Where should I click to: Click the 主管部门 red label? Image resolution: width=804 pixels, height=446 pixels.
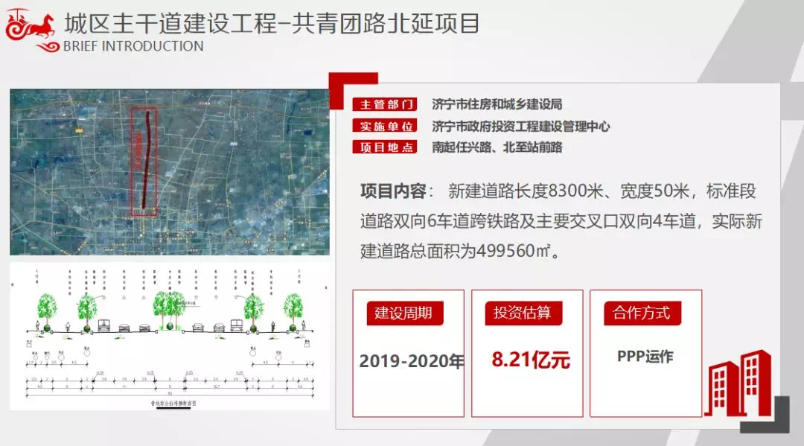385,104
